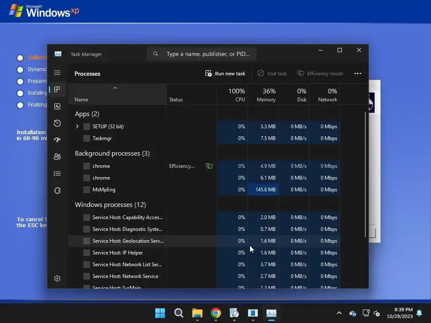Open the Windows Start button on taskbar
This screenshot has width=431, height=323.
tap(160, 313)
